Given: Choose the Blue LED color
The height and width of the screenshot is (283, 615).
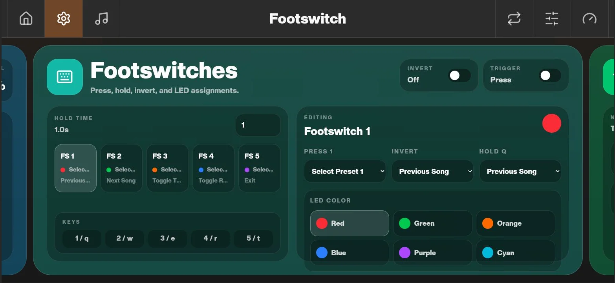Looking at the screenshot, I should pyautogui.click(x=350, y=253).
